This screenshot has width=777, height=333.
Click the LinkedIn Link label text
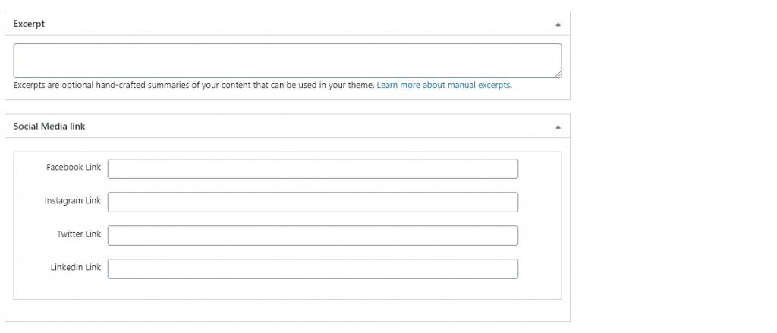(75, 267)
